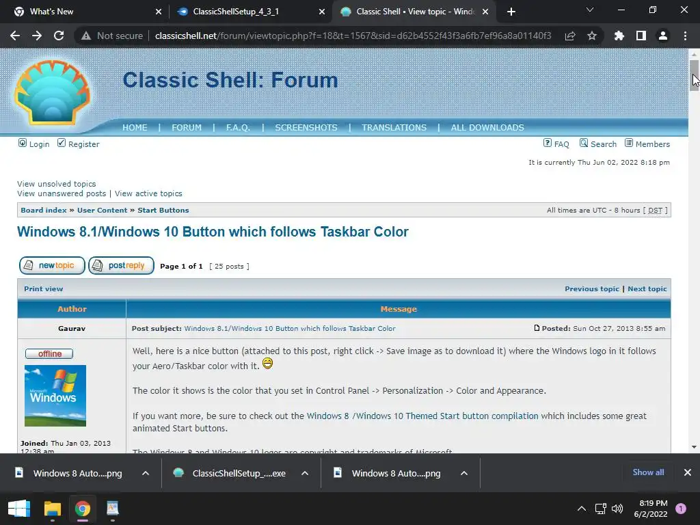Open the notification center badge
Viewport: 700px width, 525px height.
click(681, 509)
